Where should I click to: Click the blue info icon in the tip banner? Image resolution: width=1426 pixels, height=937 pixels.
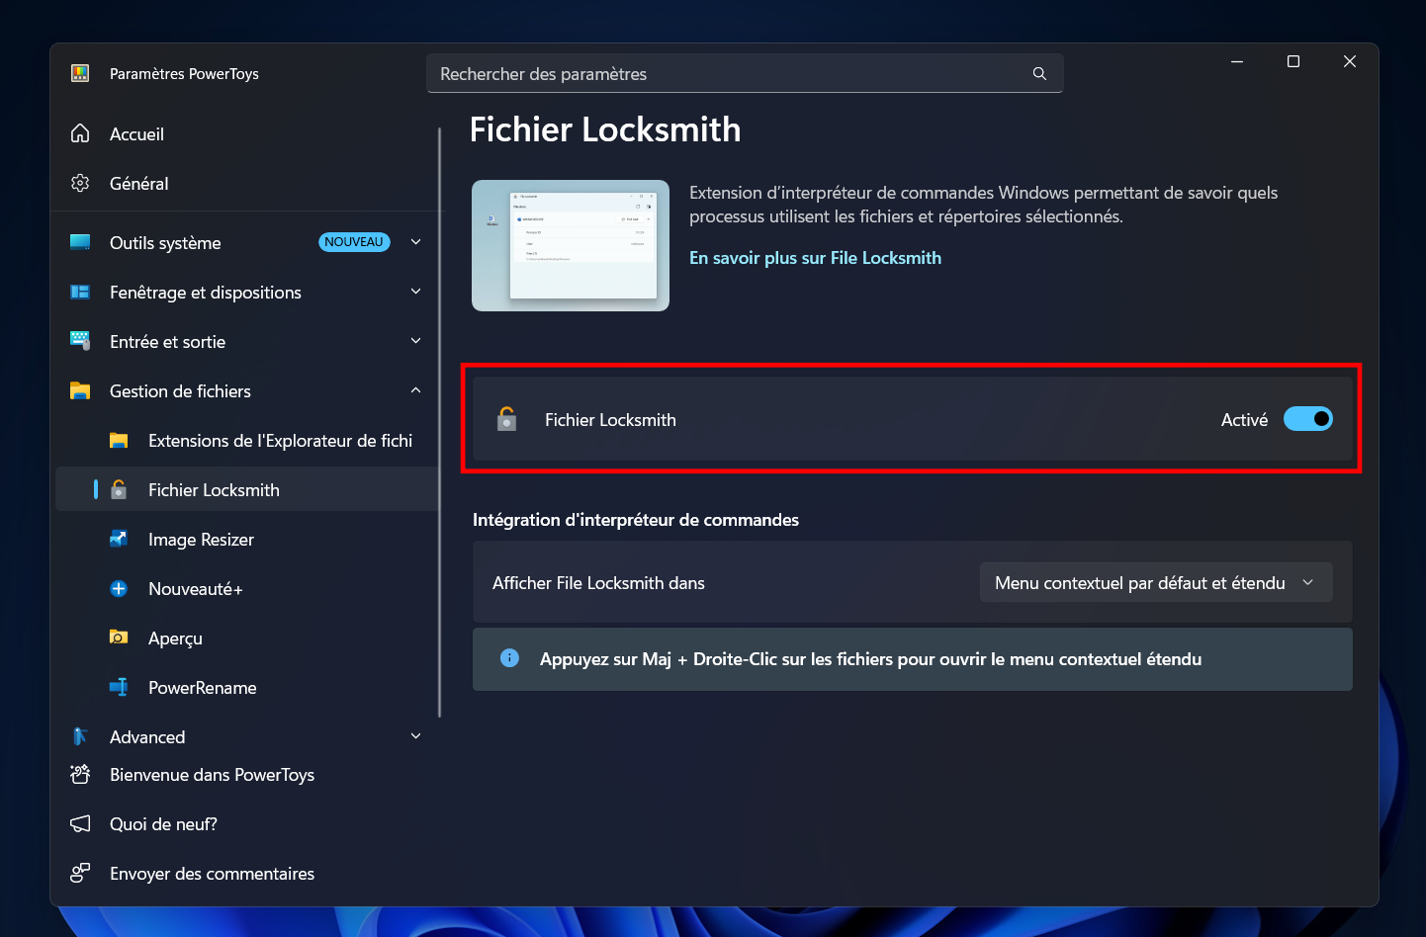click(509, 658)
